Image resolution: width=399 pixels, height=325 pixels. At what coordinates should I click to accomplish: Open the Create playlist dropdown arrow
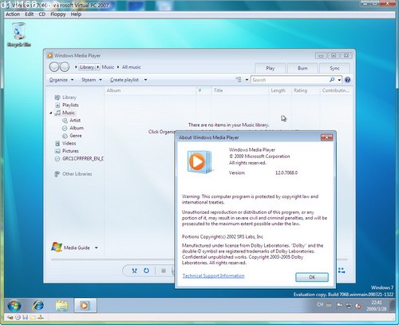145,80
